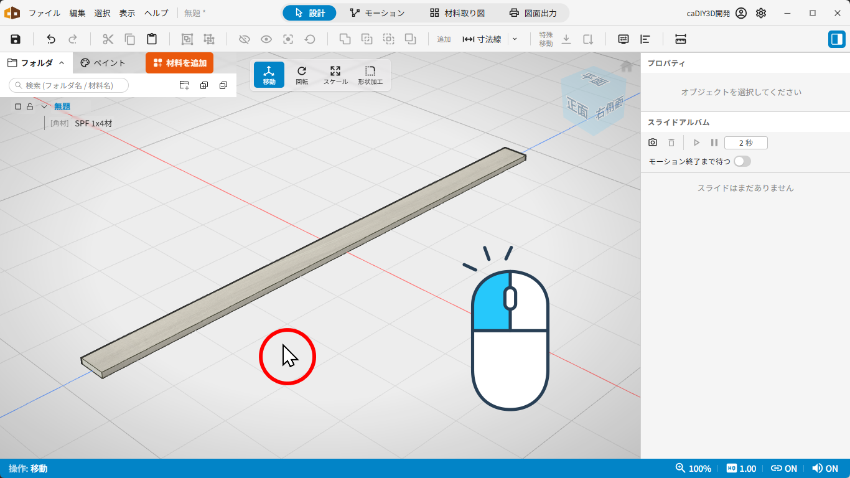
Task: Click the slide duration seconds field
Action: pos(746,143)
